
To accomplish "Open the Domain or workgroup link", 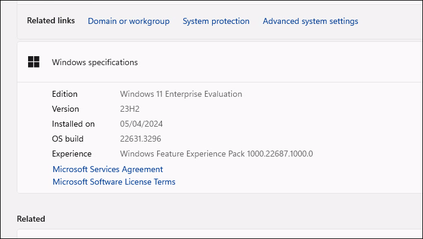I will [x=128, y=21].
